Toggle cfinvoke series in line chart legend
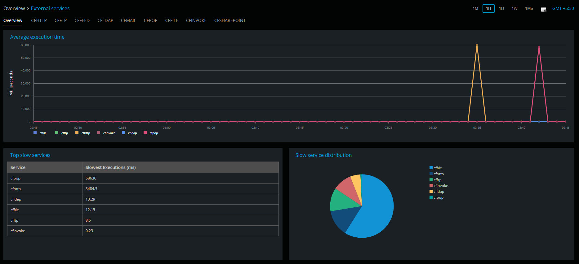This screenshot has width=579, height=264. 106,133
